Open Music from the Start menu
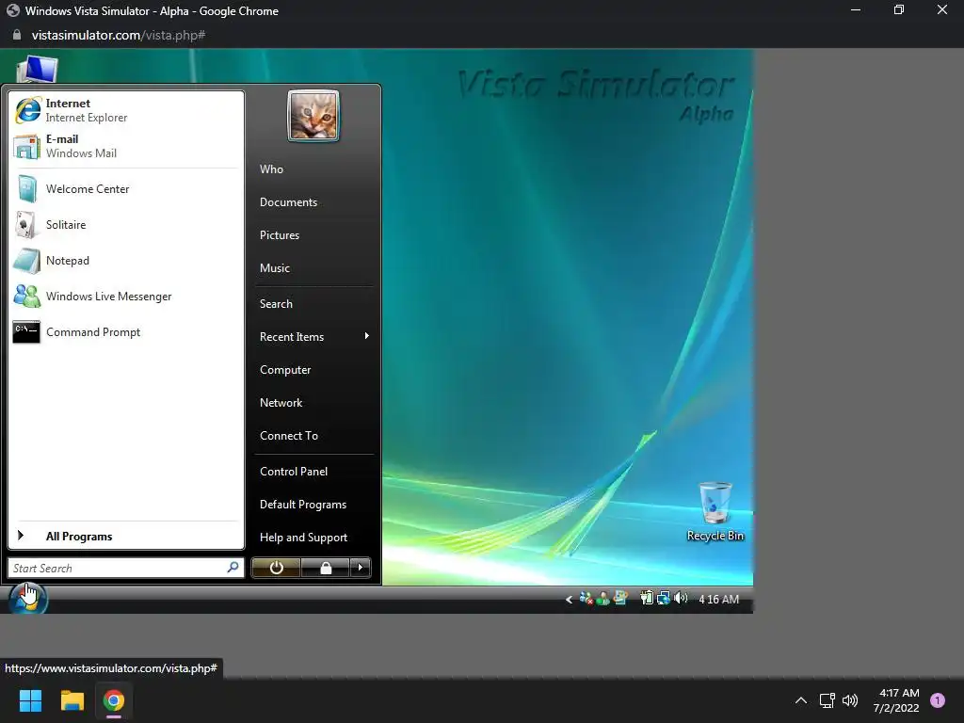The height and width of the screenshot is (723, 964). point(313,268)
